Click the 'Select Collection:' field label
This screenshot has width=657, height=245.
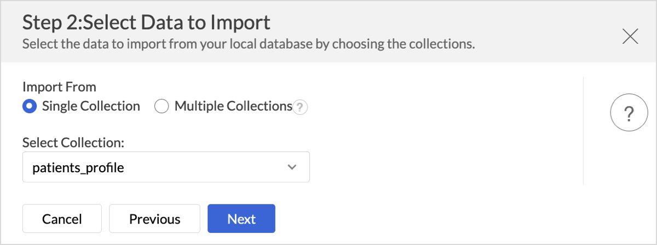coord(73,143)
